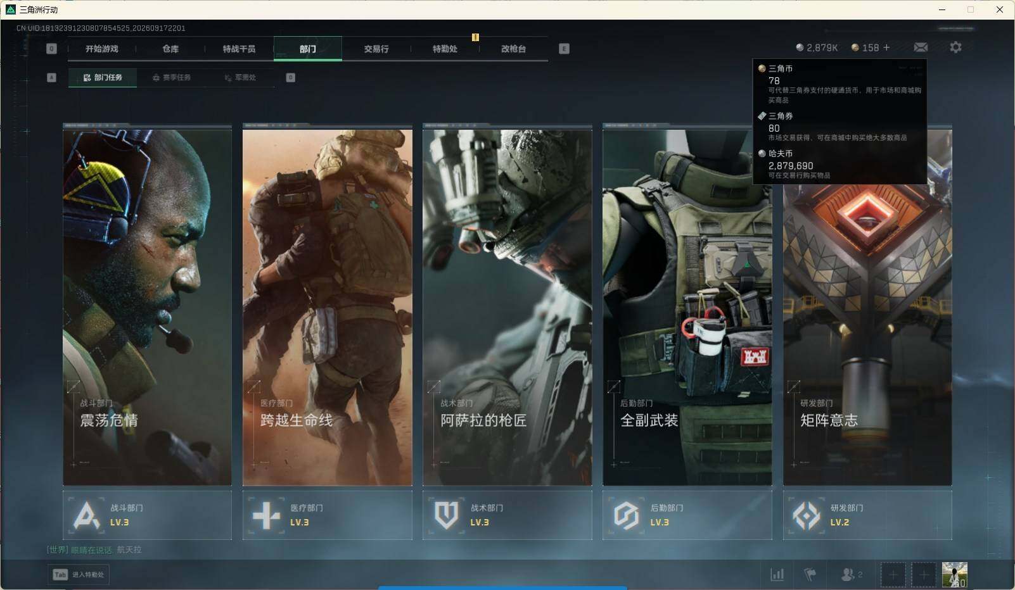The width and height of the screenshot is (1015, 590).
Task: Select the 军需处 sub-tab
Action: [240, 77]
